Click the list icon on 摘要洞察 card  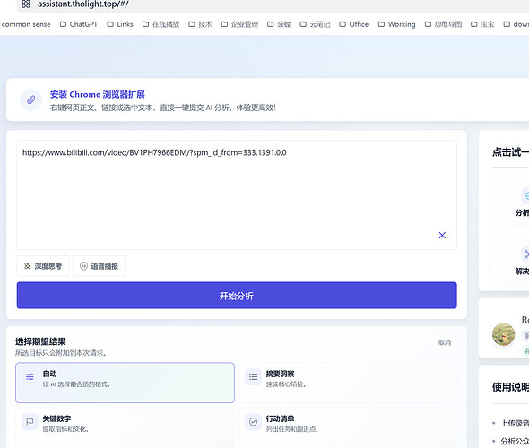pyautogui.click(x=253, y=377)
